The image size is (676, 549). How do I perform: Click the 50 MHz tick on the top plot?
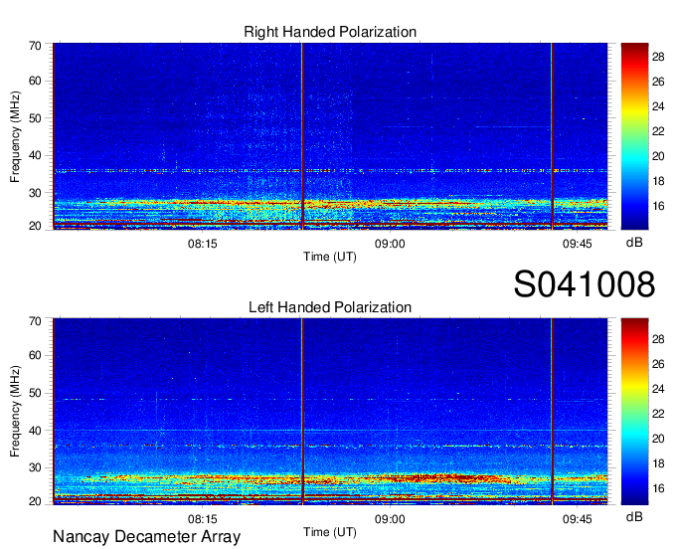pyautogui.click(x=35, y=118)
